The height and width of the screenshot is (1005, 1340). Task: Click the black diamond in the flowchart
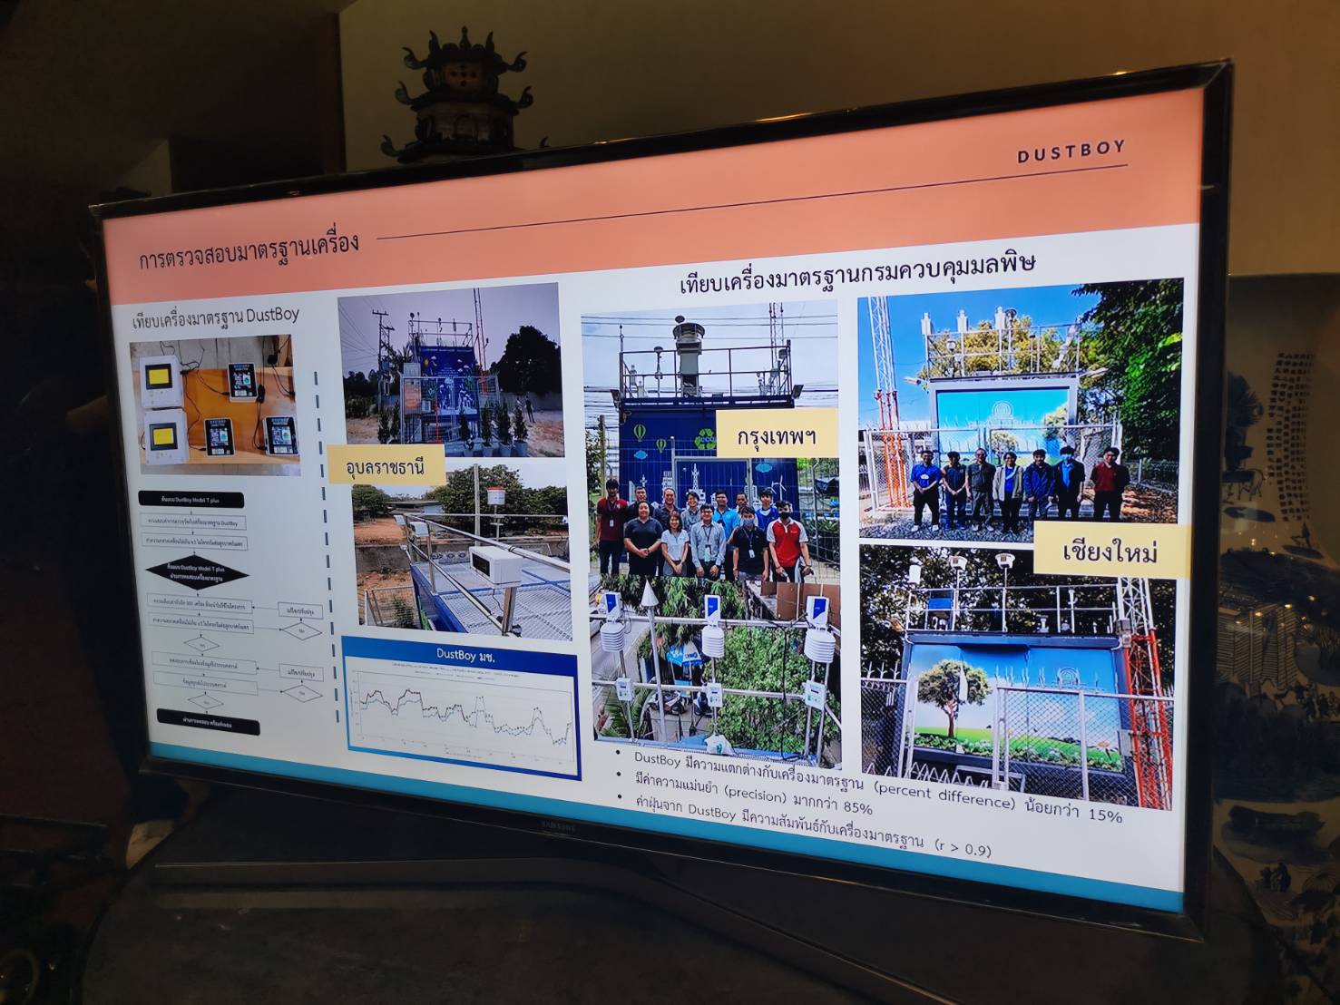point(195,573)
